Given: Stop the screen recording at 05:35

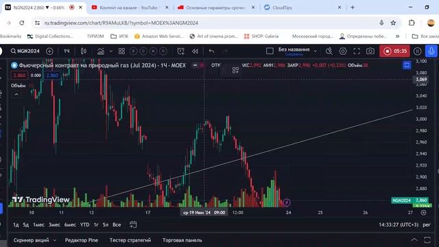Looking at the screenshot, I should point(394,51).
